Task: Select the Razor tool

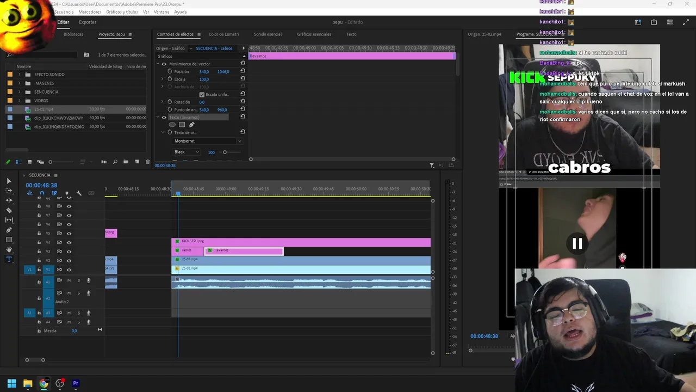Action: coord(9,210)
